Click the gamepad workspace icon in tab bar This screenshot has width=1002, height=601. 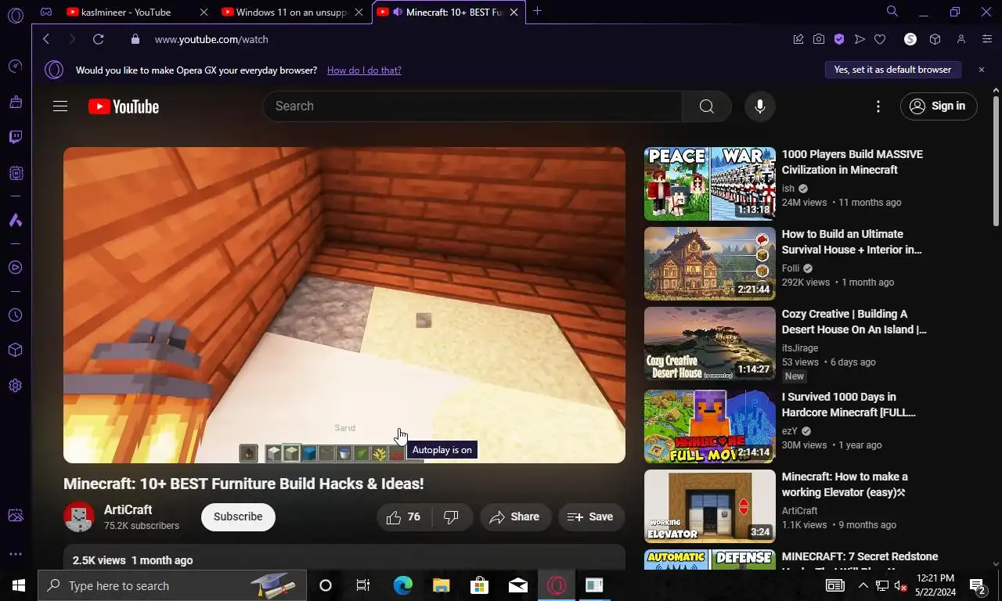point(46,12)
